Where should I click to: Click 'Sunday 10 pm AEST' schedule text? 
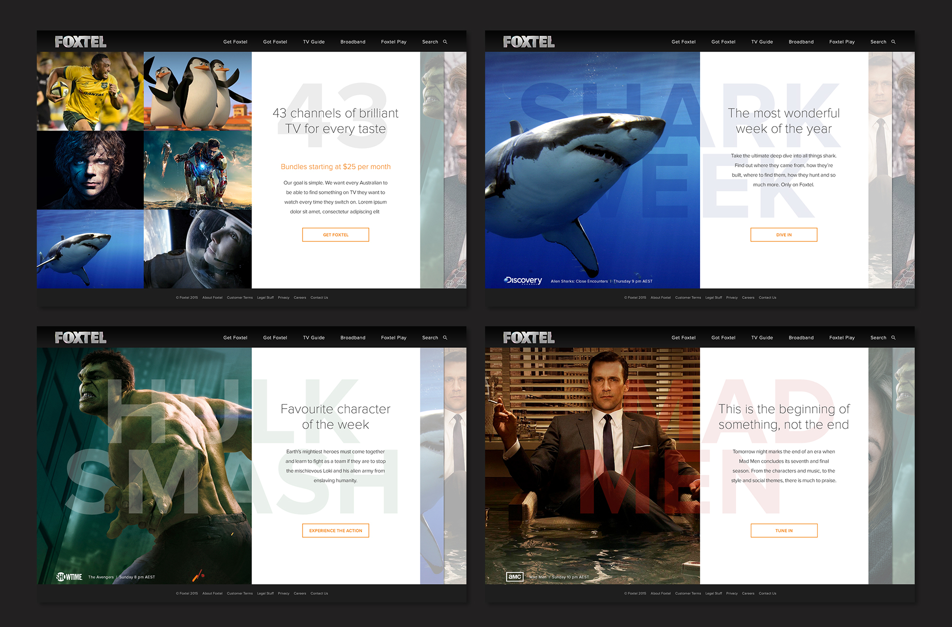click(570, 577)
